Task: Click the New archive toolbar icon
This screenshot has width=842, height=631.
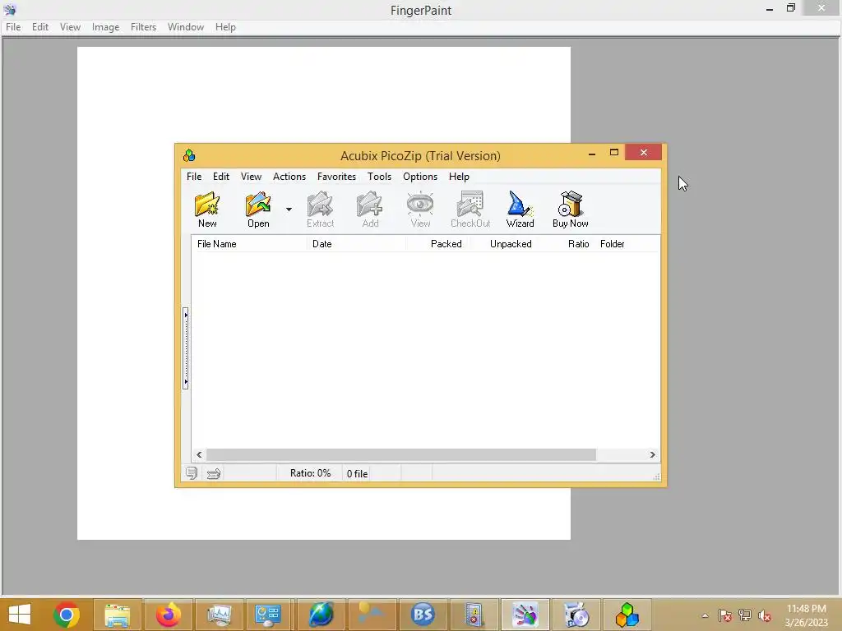Action: (x=207, y=210)
